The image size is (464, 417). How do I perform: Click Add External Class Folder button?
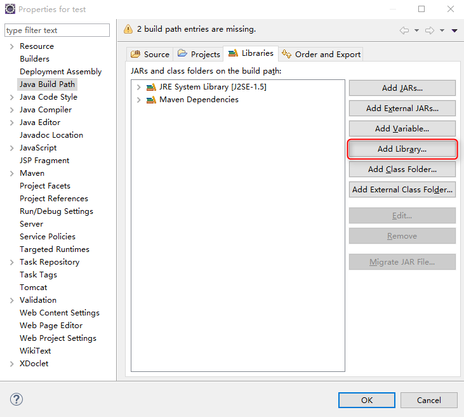[x=402, y=189]
